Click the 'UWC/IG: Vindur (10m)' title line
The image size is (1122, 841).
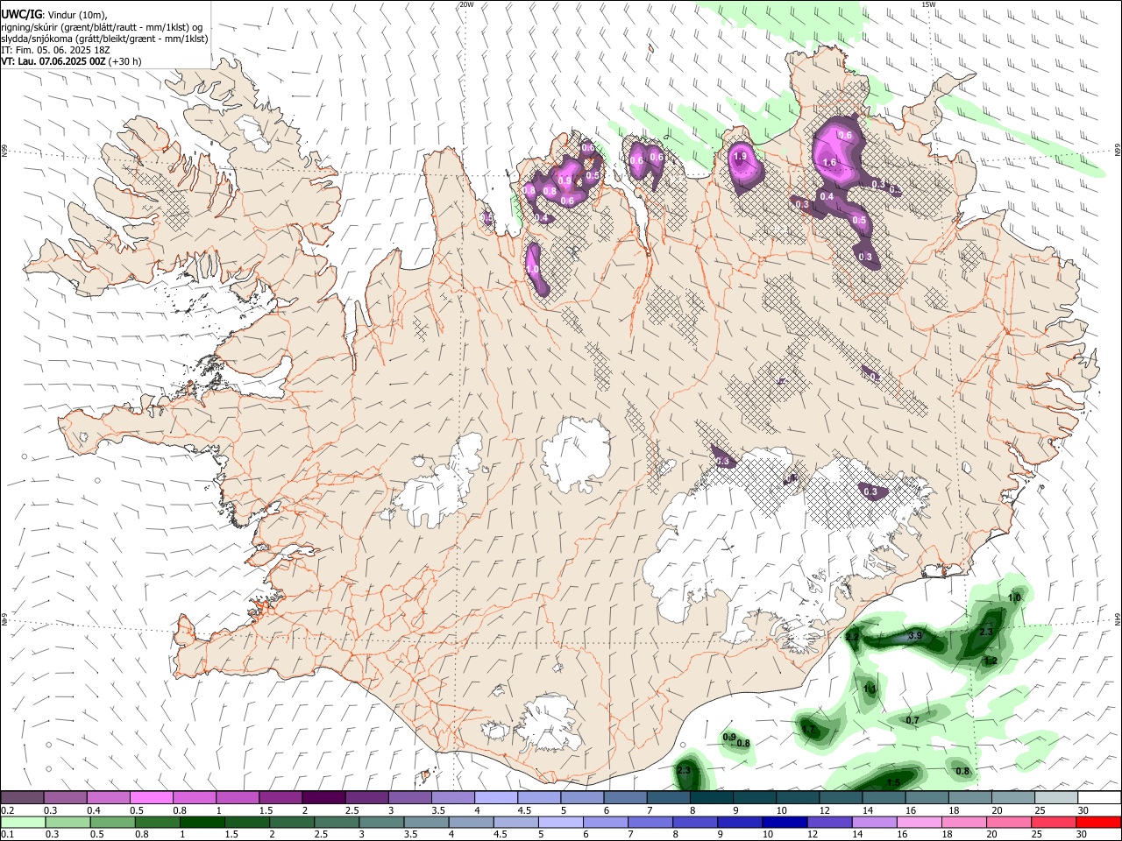click(x=53, y=14)
